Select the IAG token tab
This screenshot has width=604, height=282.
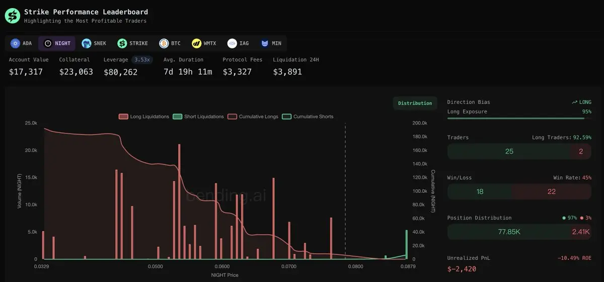coord(239,43)
